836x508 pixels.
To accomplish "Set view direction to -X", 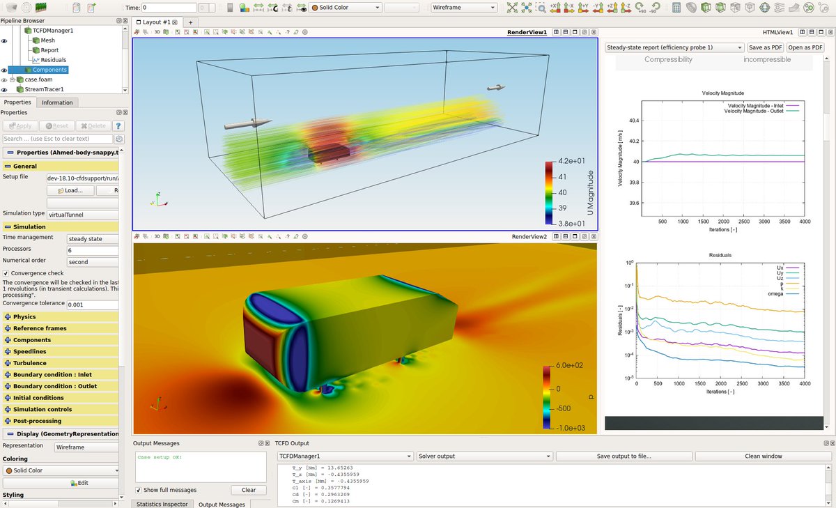I will pos(569,8).
